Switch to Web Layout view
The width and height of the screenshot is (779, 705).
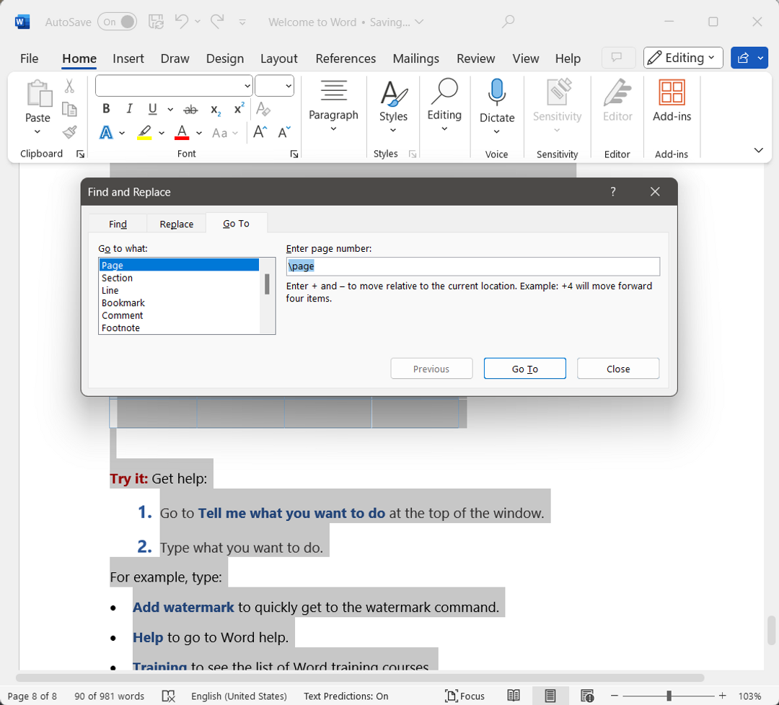[x=587, y=696]
